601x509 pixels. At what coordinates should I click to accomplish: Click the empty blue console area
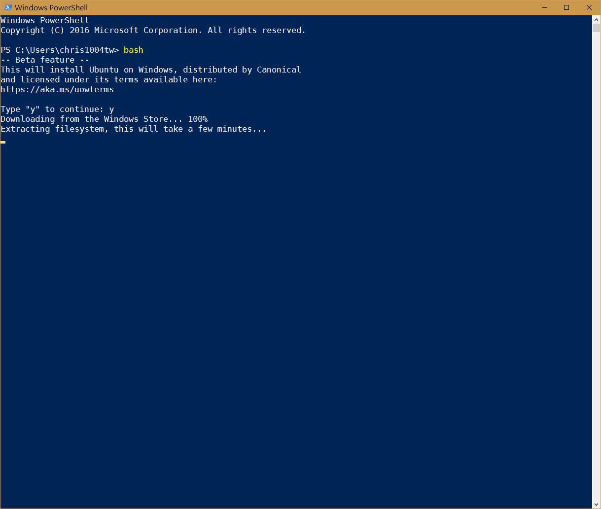[296, 321]
